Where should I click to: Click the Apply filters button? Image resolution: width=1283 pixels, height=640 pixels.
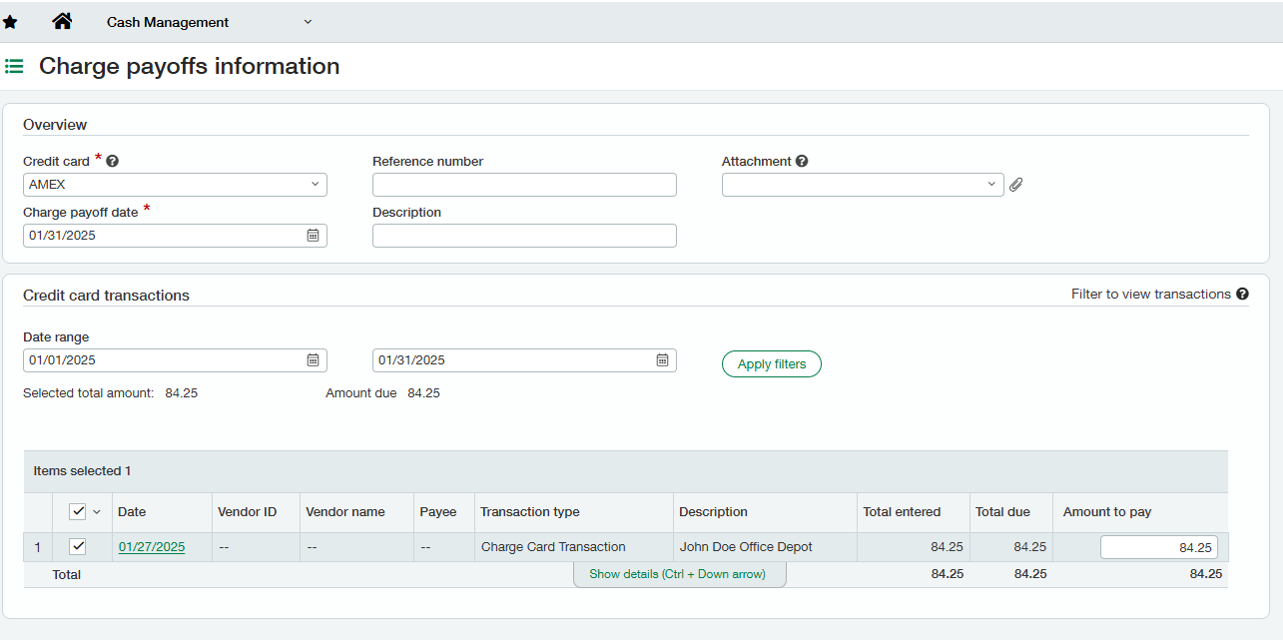click(771, 364)
